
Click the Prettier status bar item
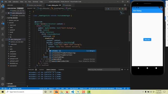click(119, 89)
